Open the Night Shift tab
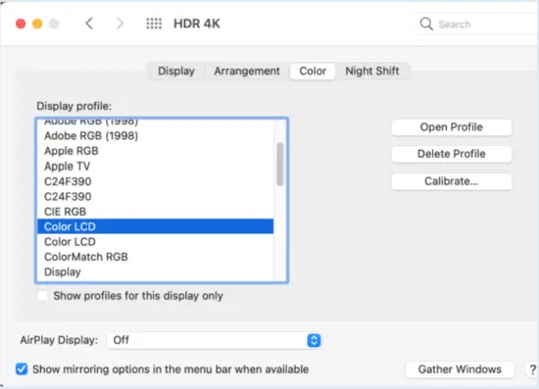This screenshot has width=539, height=389. tap(372, 72)
